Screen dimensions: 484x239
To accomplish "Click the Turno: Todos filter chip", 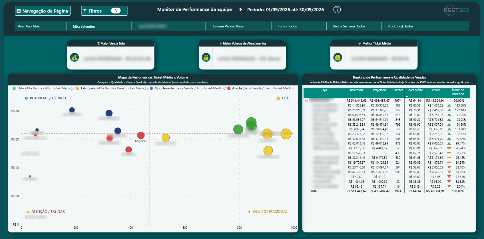I will 299,26.
